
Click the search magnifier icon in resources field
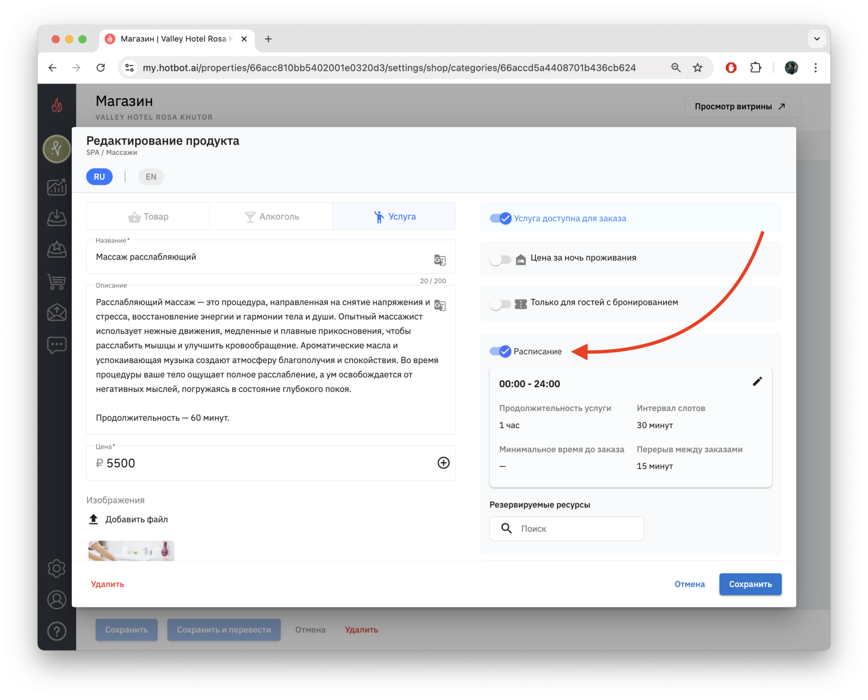506,528
